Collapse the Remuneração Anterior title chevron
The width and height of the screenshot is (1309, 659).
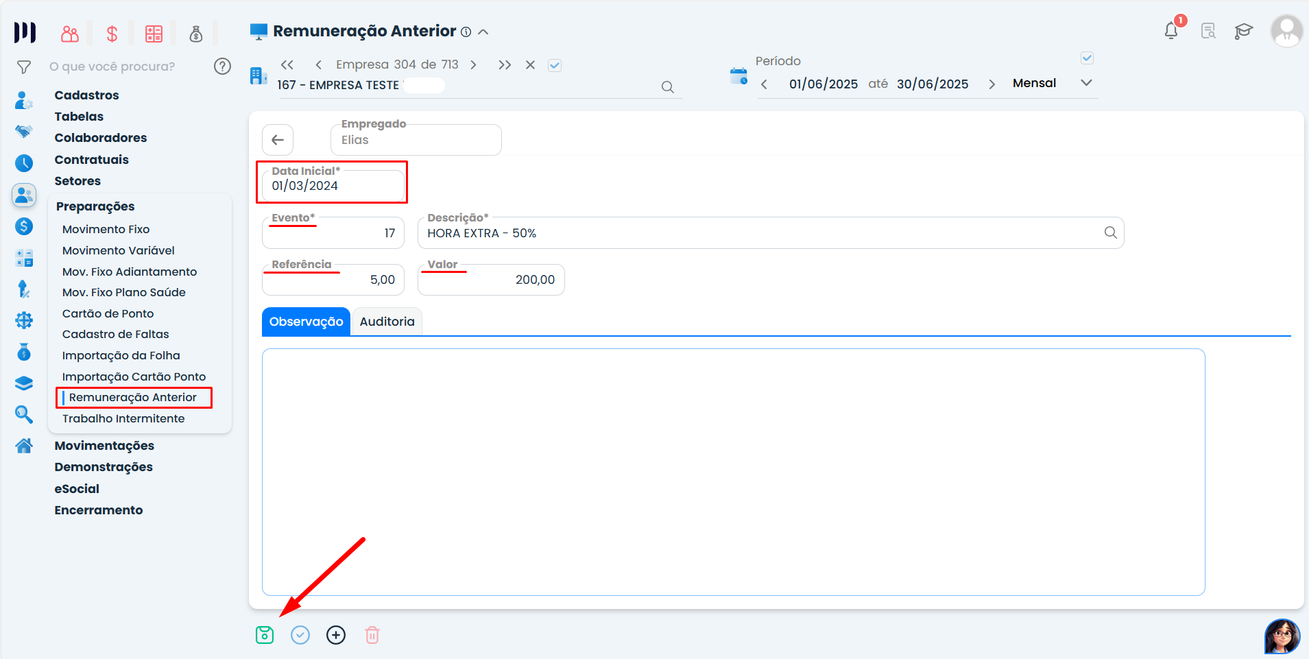tap(483, 32)
